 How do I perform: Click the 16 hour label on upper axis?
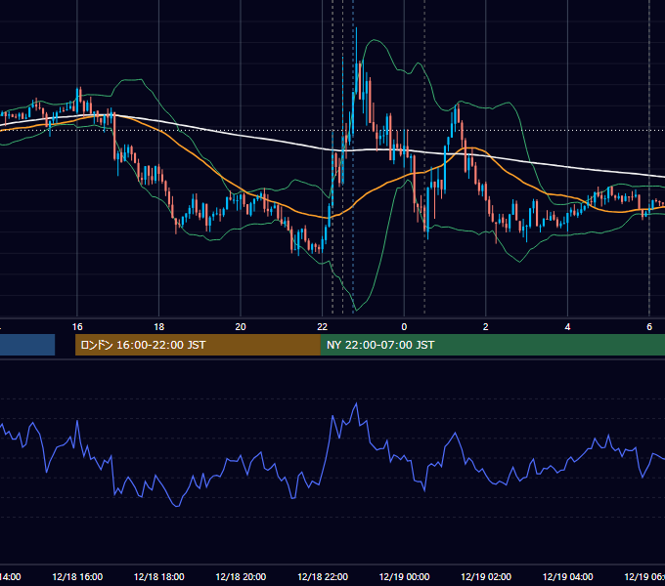[77, 326]
